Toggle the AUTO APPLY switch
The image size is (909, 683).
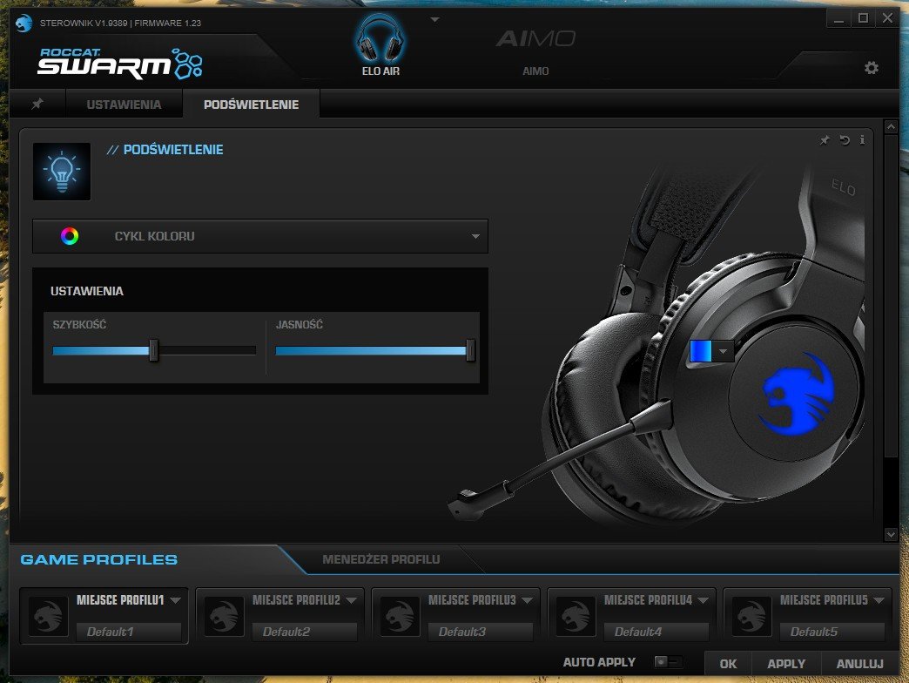668,661
